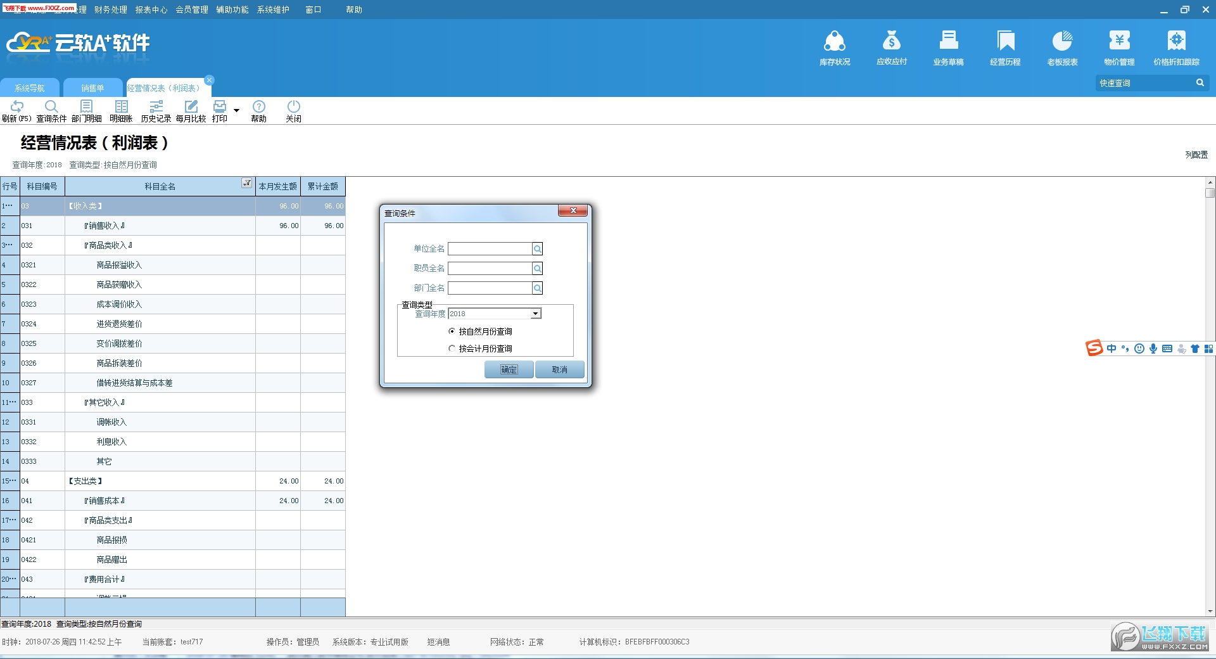Open the 会员管理 menu

(191, 10)
